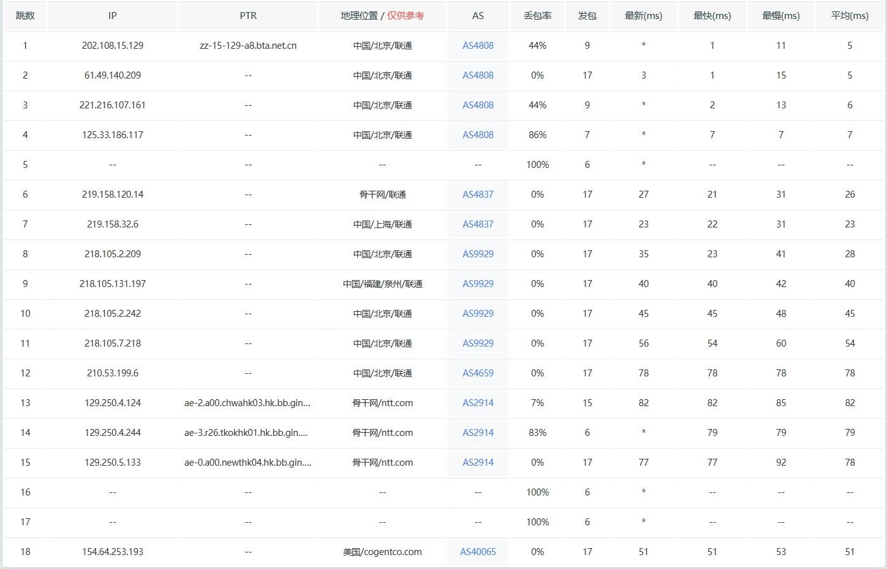Open AS4808 link for IP 202.108.15.129
887x569 pixels.
click(478, 46)
